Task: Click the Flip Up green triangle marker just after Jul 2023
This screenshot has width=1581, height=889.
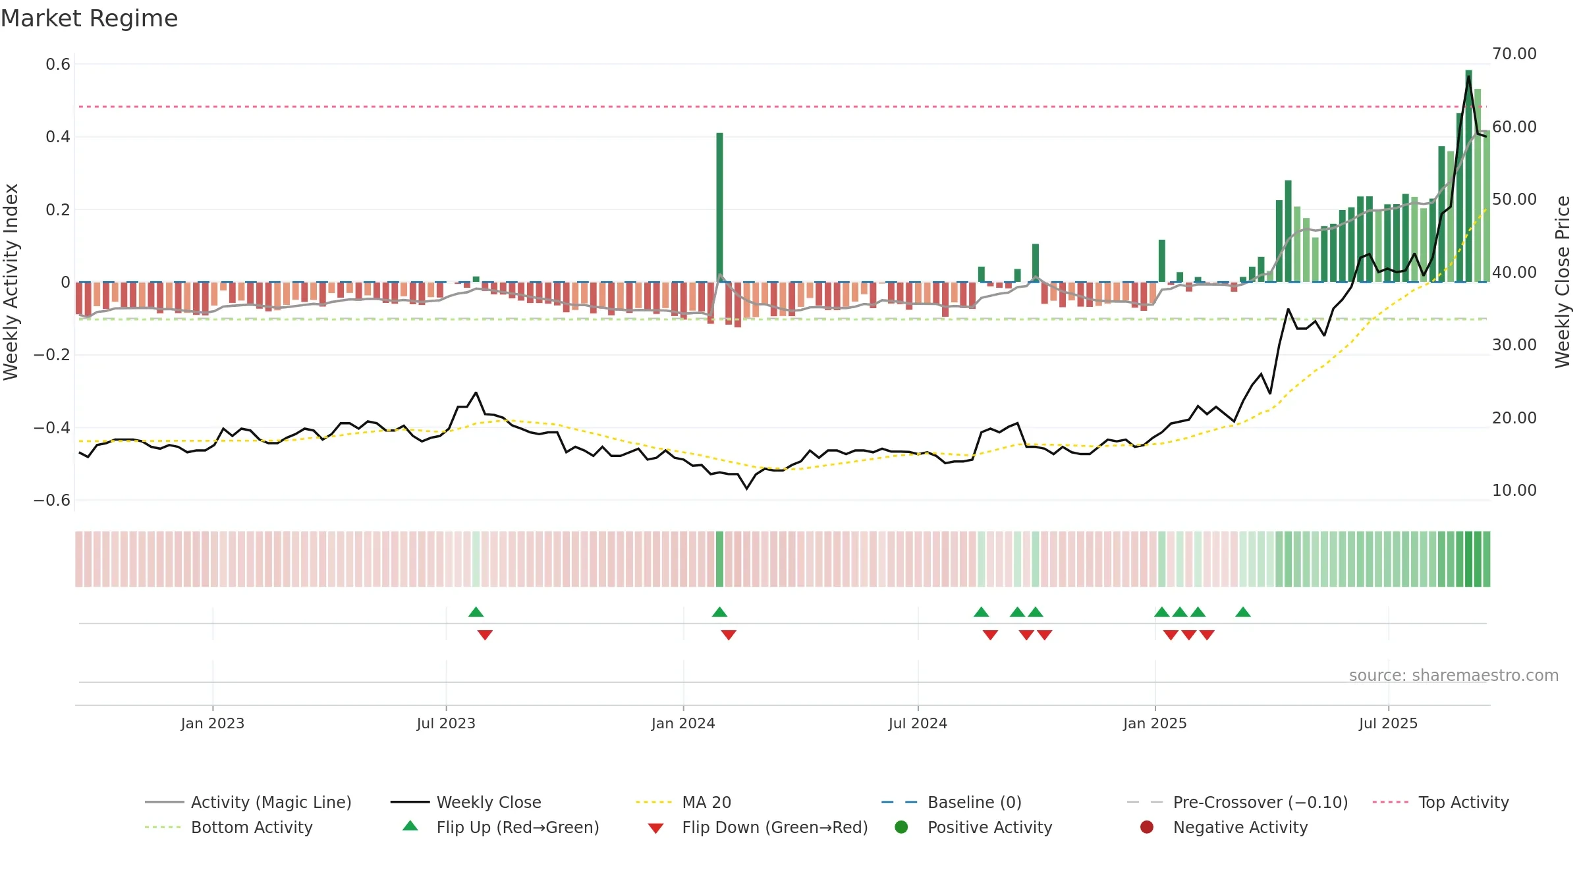Action: point(476,612)
